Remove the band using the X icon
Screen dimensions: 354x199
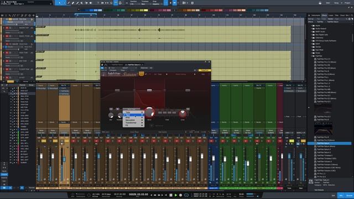(188, 109)
